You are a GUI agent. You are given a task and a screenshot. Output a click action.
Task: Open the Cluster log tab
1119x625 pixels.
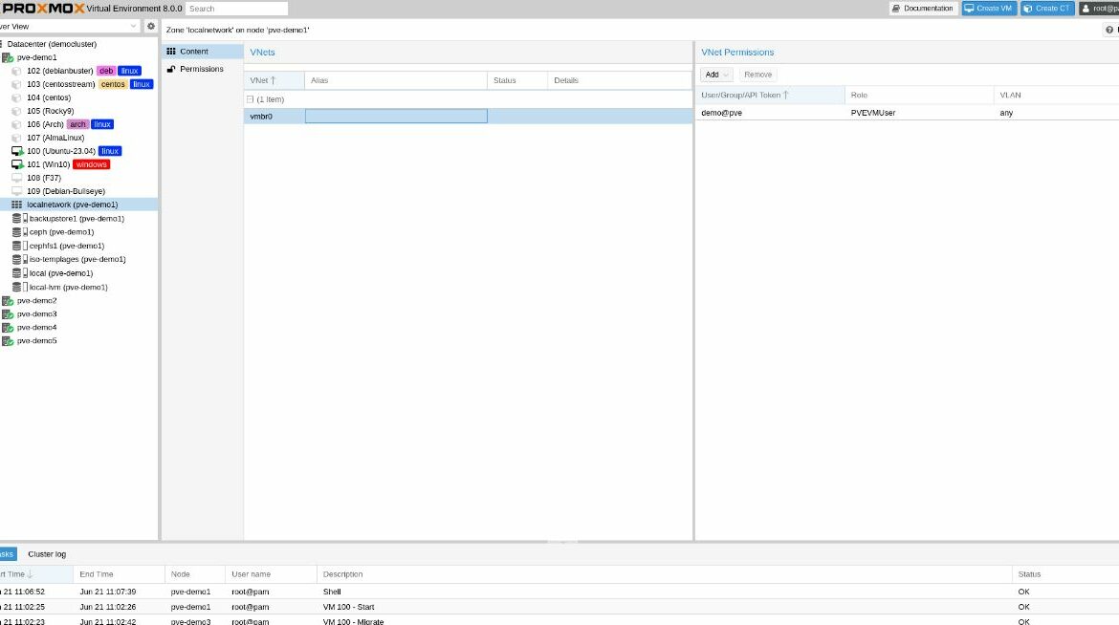(x=47, y=554)
